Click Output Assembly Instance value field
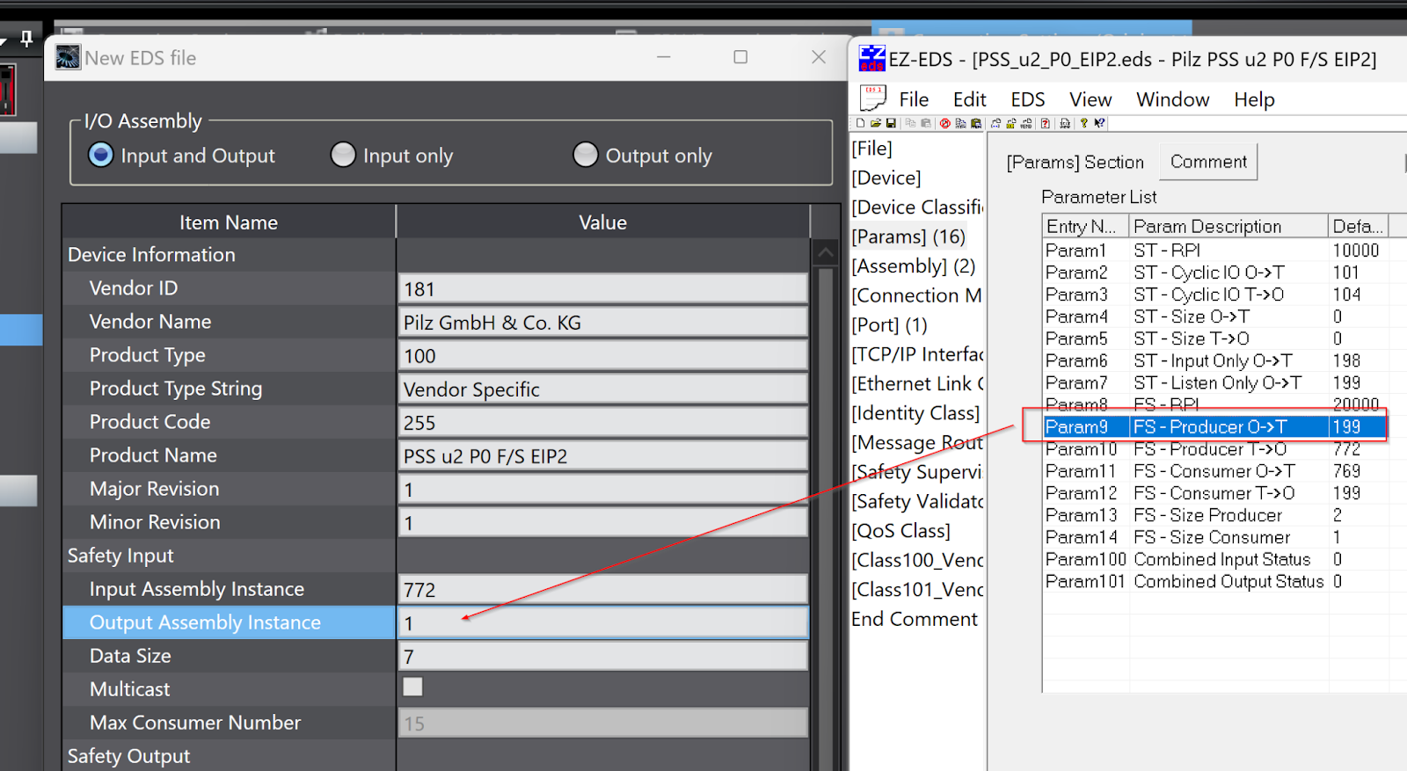The width and height of the screenshot is (1407, 771). 602,622
